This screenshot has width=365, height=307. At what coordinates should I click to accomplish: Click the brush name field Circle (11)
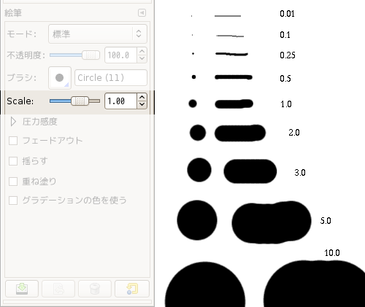click(111, 78)
